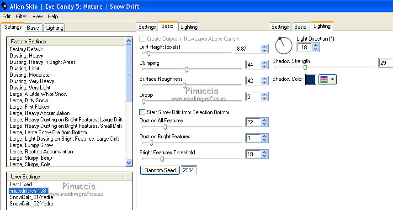
Task: Open the shadow color palette dropdown
Action: click(327, 79)
